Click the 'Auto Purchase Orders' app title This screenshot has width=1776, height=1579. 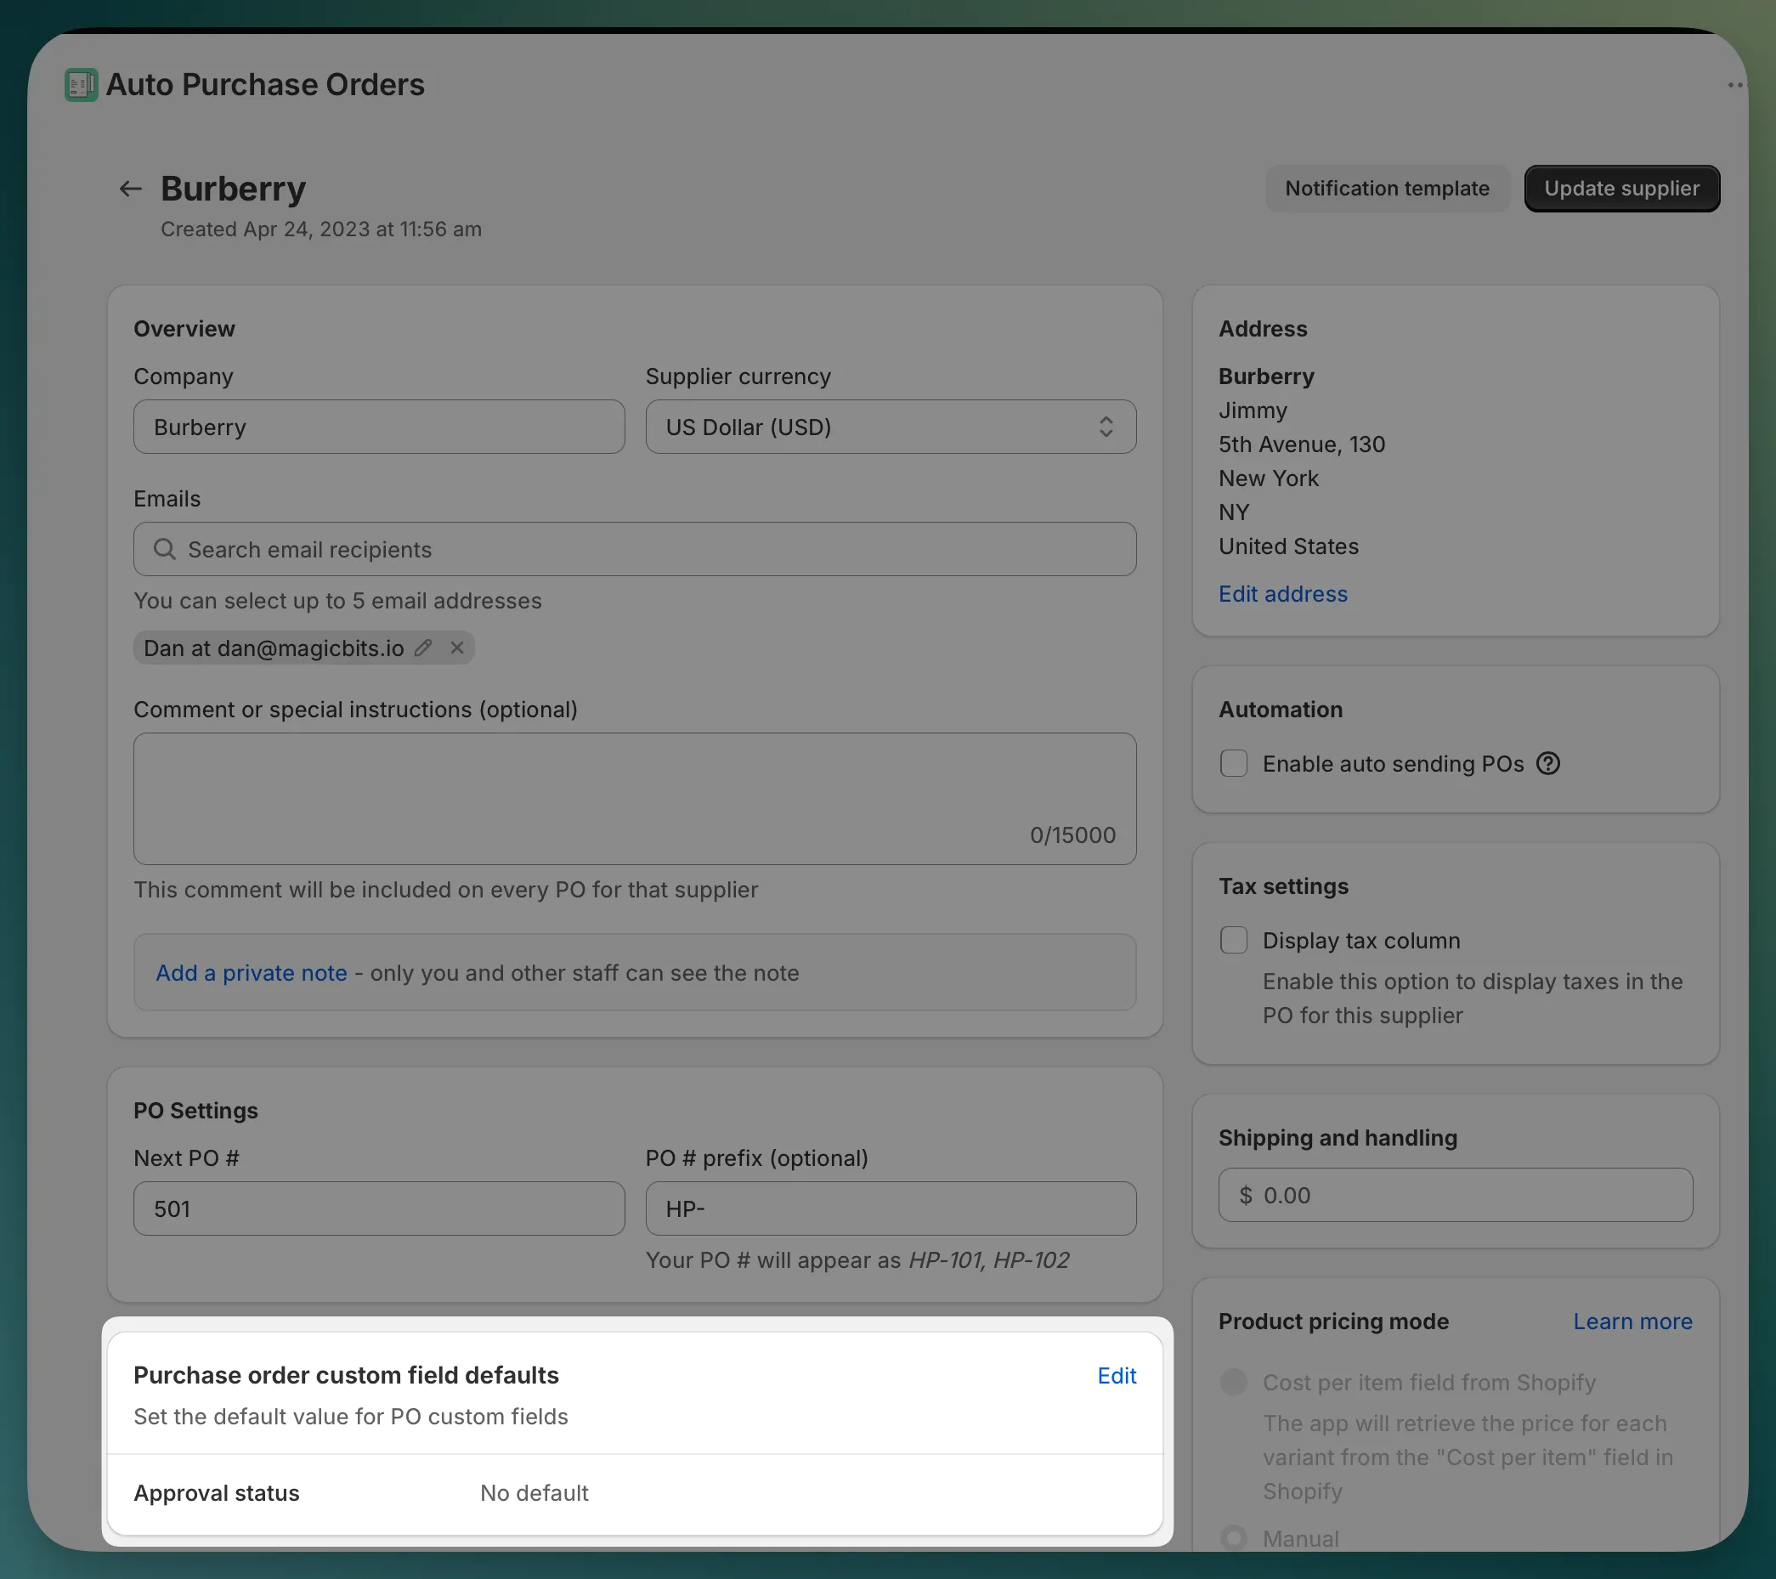265,85
